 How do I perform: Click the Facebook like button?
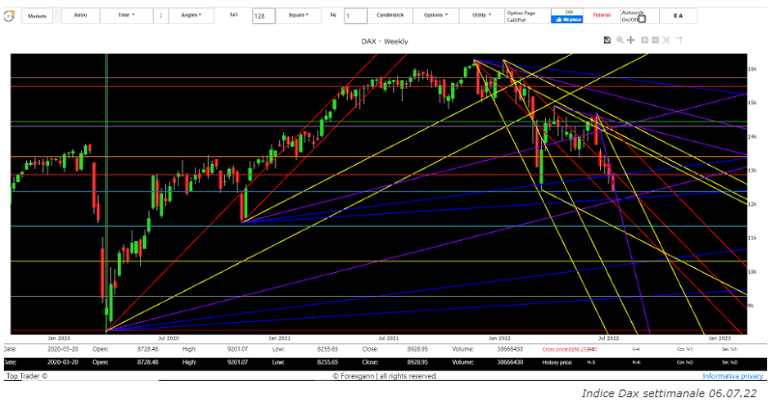click(568, 18)
